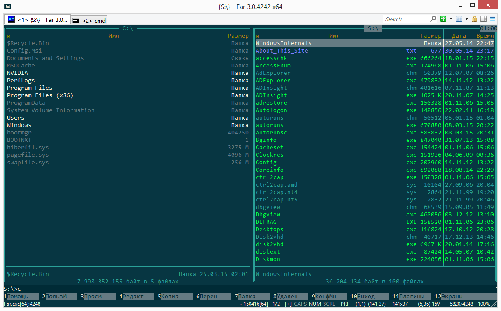
Task: Click the F5 Копир key bar button
Action: (x=174, y=296)
